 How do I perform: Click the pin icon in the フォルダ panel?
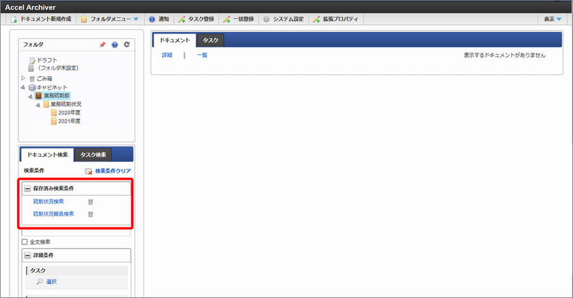pos(102,44)
